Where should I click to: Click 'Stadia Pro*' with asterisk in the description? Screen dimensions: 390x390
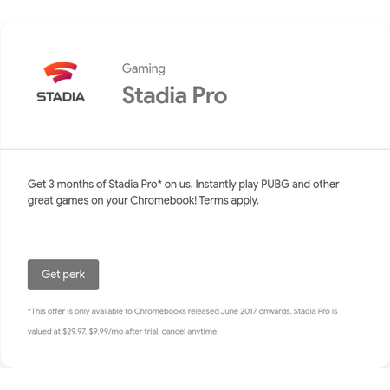135,185
